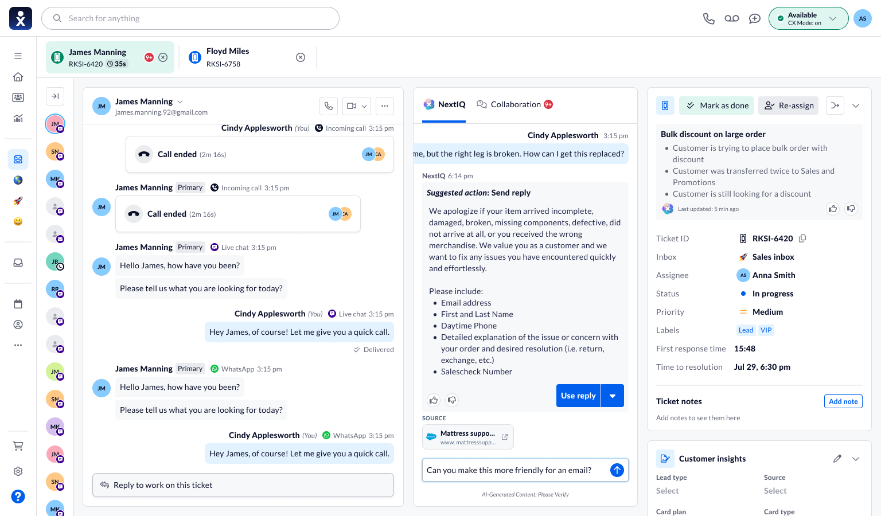Click the james.manning.92@gmail.com email text
The height and width of the screenshot is (516, 881).
[x=161, y=112]
